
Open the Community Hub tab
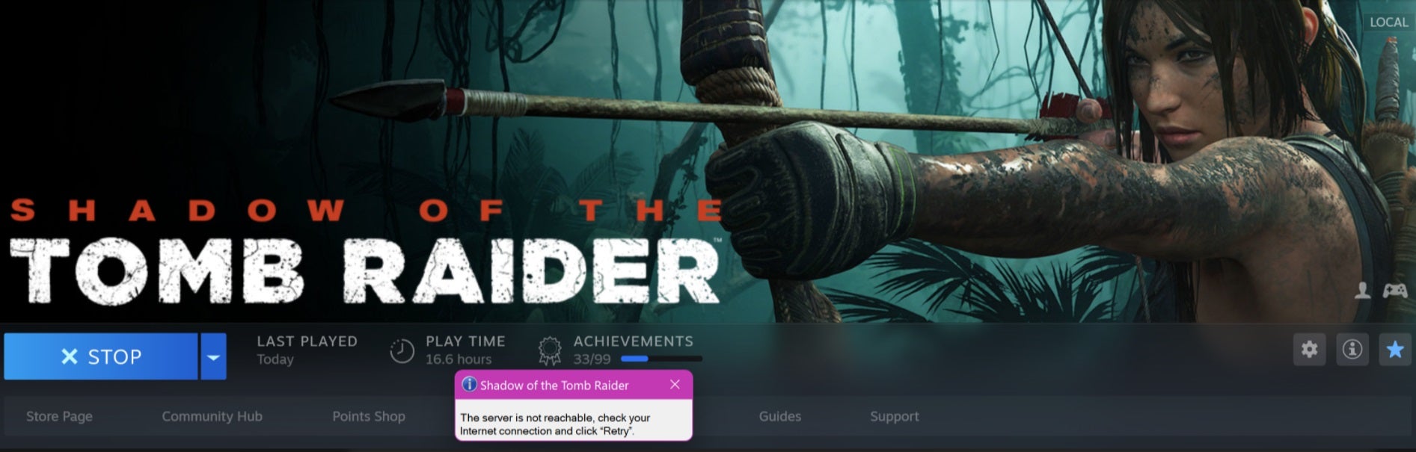212,416
